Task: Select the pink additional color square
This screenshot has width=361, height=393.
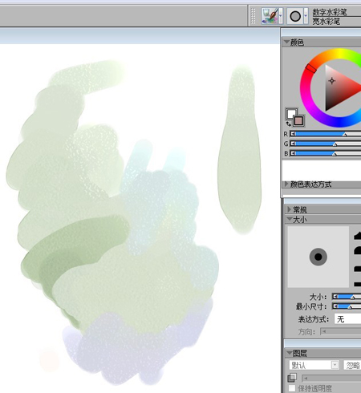Action: coord(298,121)
